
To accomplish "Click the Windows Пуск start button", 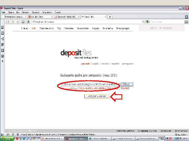I will pyautogui.click(x=7, y=139).
